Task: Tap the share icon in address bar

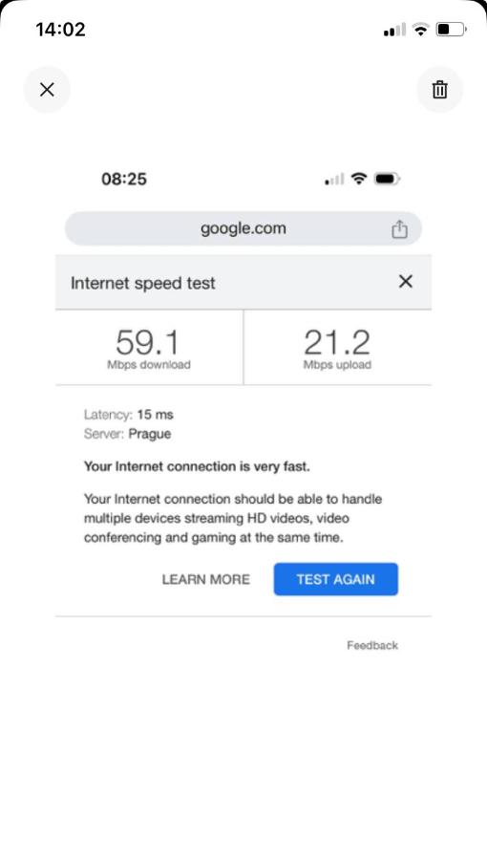Action: click(x=399, y=228)
